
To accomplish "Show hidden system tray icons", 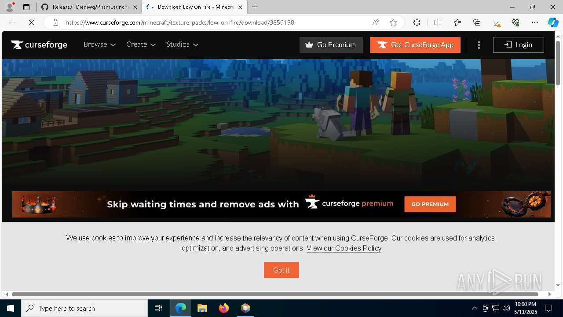I will tap(474, 308).
